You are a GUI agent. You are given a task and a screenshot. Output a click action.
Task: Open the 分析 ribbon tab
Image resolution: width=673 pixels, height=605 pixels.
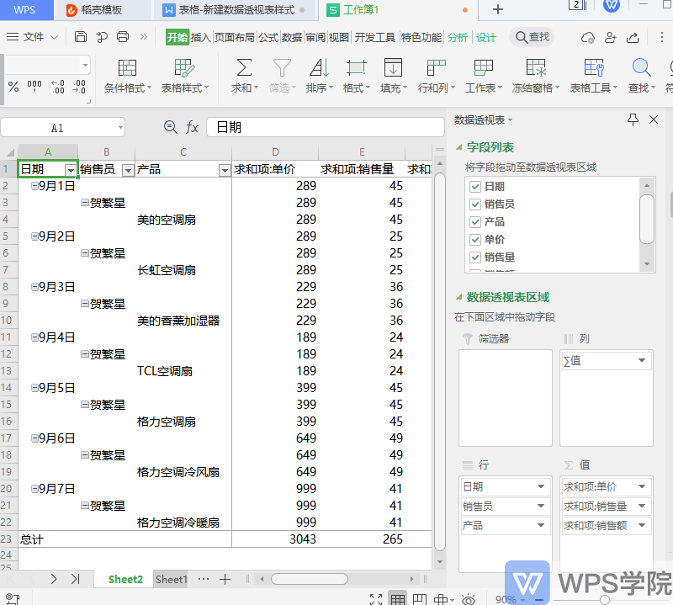pyautogui.click(x=458, y=37)
